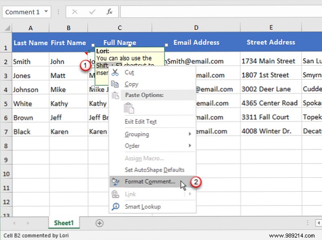Screen dimensions: 322x240
Task: Switch to the Sheet1 tab
Action: 64,223
